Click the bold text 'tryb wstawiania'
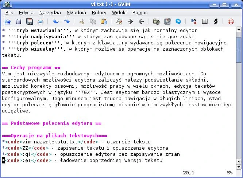The image size is (243, 178). tap(38, 31)
